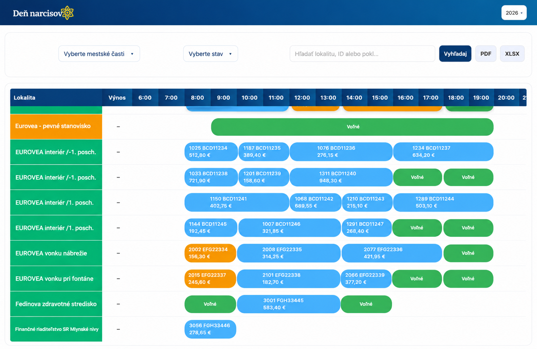The image size is (537, 349).
Task: Open reservation 1201 BCD11239
Action: click(x=264, y=177)
